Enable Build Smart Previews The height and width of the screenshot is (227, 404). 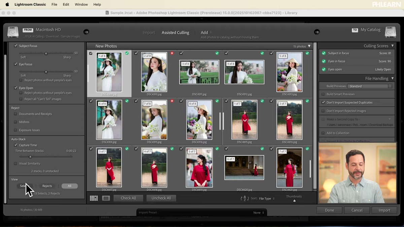323,94
